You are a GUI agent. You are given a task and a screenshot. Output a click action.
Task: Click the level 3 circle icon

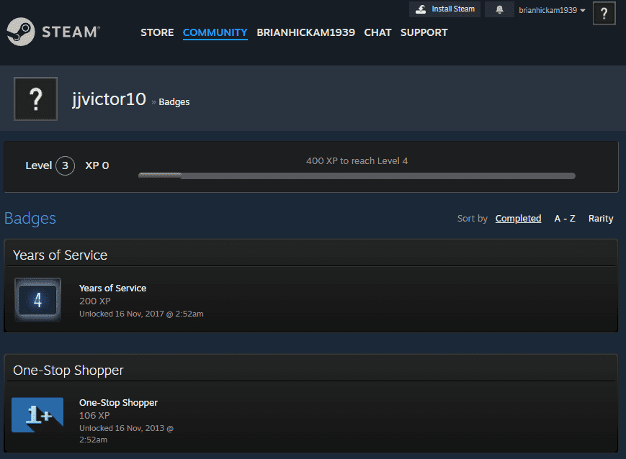pos(65,165)
